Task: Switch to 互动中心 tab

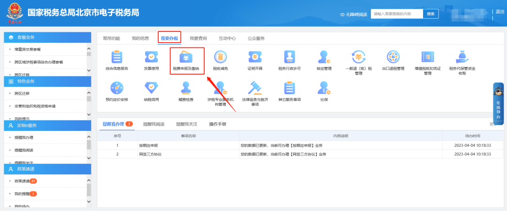Action: (x=227, y=38)
